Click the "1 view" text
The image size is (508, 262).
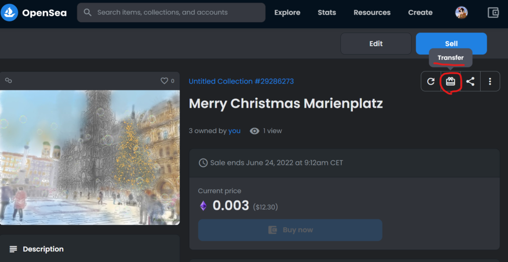pos(272,131)
